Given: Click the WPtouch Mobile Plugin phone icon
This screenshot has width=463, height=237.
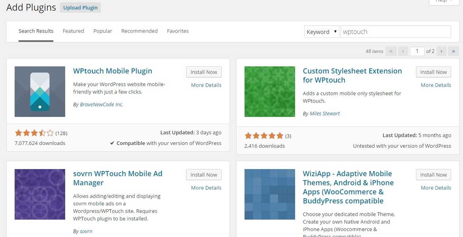Looking at the screenshot, I should 40,92.
